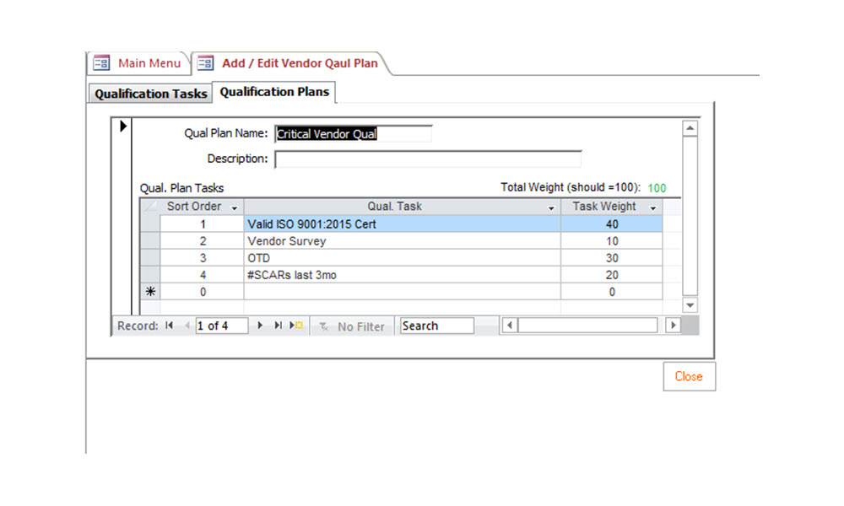This screenshot has width=844, height=506.
Task: Open Task Weight column dropdown arrow
Action: click(x=653, y=207)
